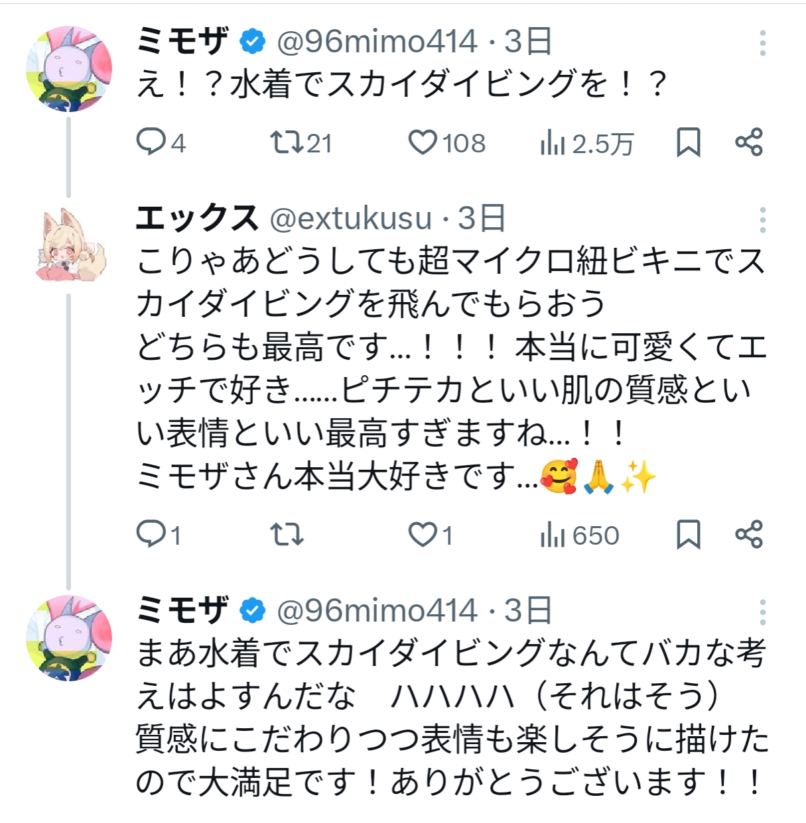Open more options on first tweet
The height and width of the screenshot is (823, 806).
click(x=763, y=43)
